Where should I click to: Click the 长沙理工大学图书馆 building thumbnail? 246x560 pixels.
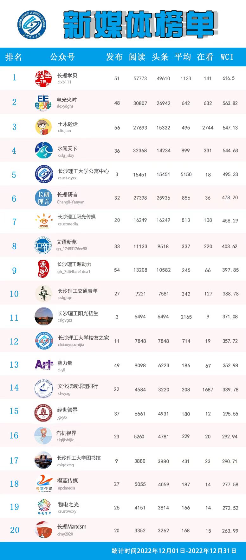click(x=43, y=460)
